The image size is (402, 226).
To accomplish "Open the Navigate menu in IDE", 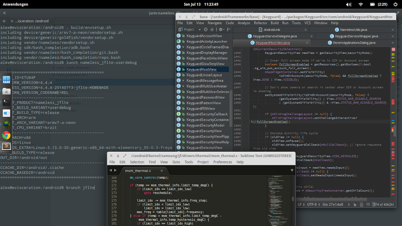I will pyautogui.click(x=215, y=23).
